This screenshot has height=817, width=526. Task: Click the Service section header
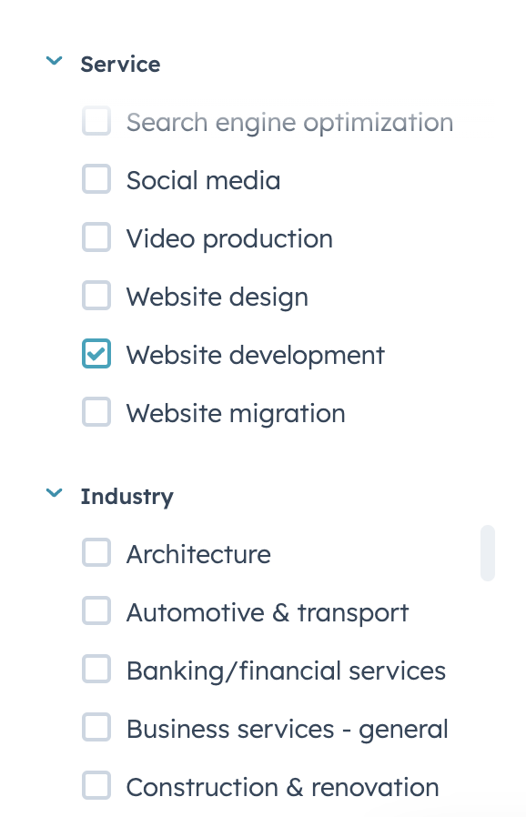coord(120,64)
